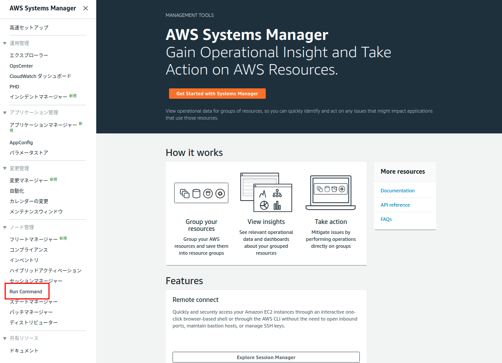Close the AWS Systems Manager sidebar panel
This screenshot has width=502, height=363.
pyautogui.click(x=85, y=8)
